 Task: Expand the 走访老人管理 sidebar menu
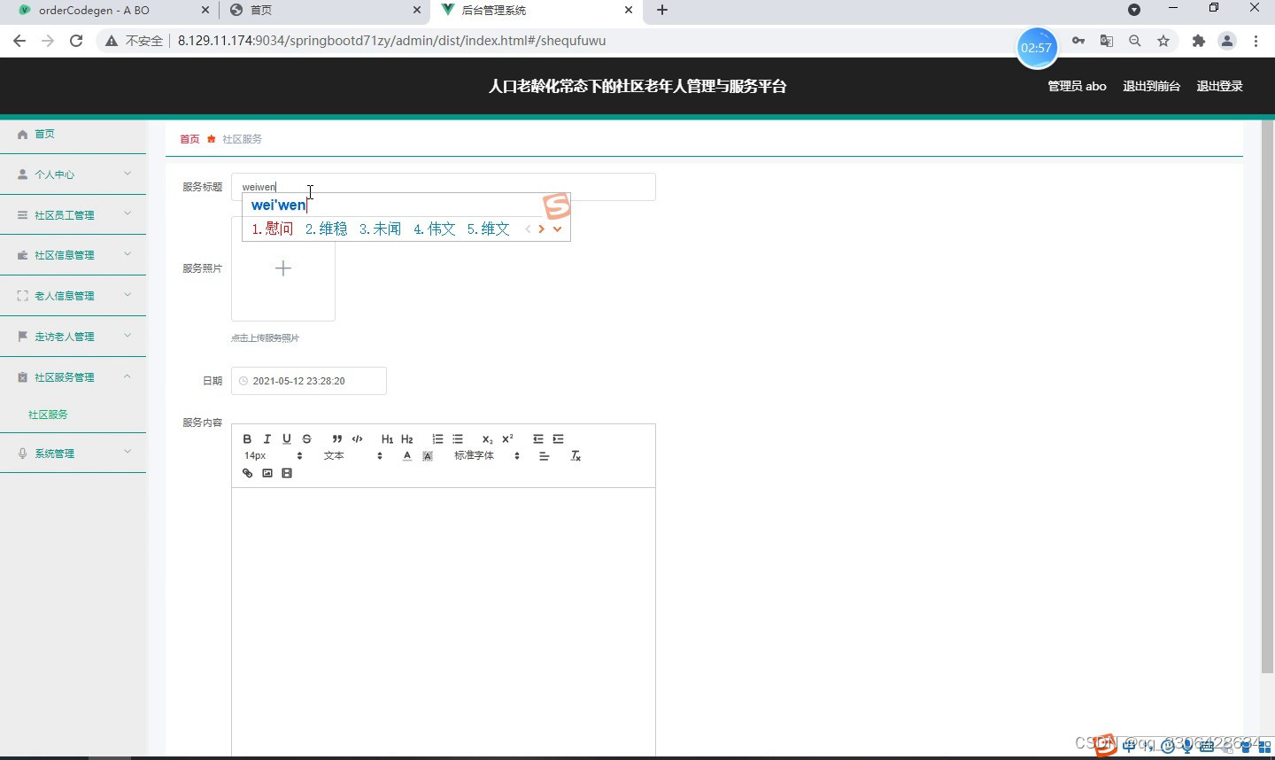point(73,337)
